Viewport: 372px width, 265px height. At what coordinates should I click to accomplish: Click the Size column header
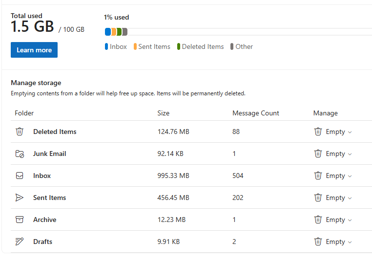point(164,113)
